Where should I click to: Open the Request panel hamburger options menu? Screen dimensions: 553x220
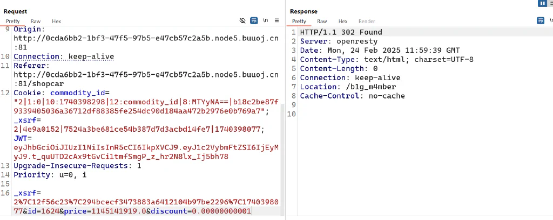(x=277, y=21)
